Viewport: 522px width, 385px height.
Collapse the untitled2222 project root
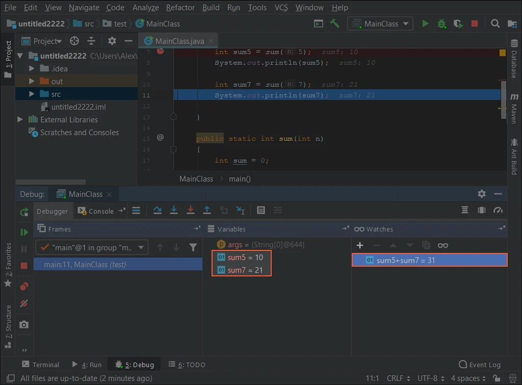(20, 56)
